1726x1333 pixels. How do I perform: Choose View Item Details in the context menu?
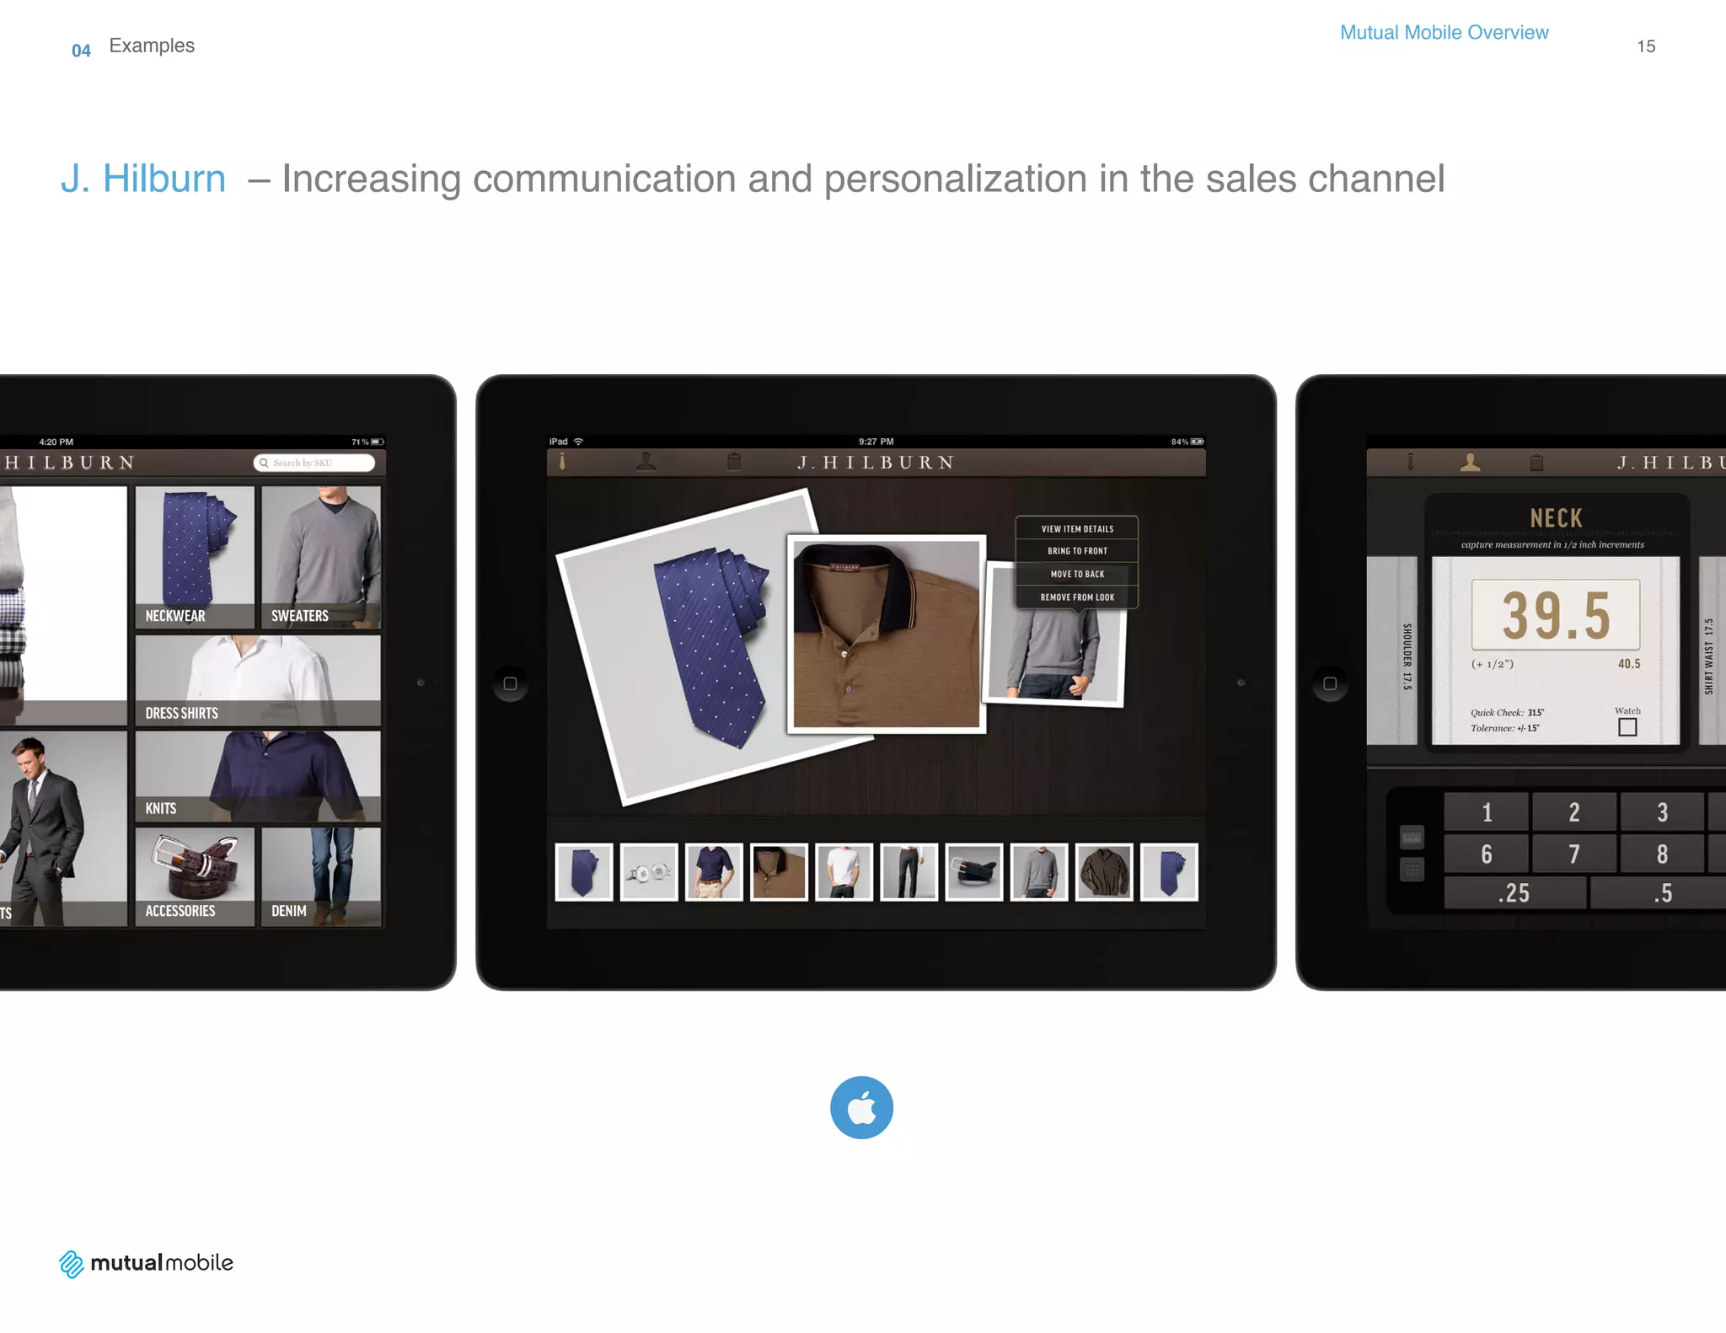1077,528
